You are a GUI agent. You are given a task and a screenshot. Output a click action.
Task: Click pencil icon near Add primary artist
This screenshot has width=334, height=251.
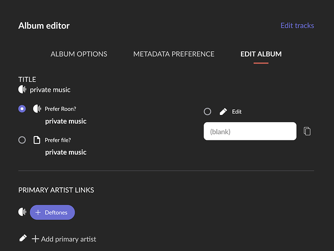(x=22, y=238)
